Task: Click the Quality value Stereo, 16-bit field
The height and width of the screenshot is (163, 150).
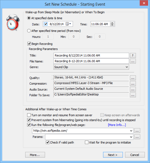Action: (91, 78)
